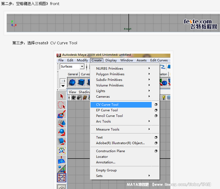This screenshot has height=189, width=220.
Task: Expand Polygon Primitives submenu
Action: [149, 74]
